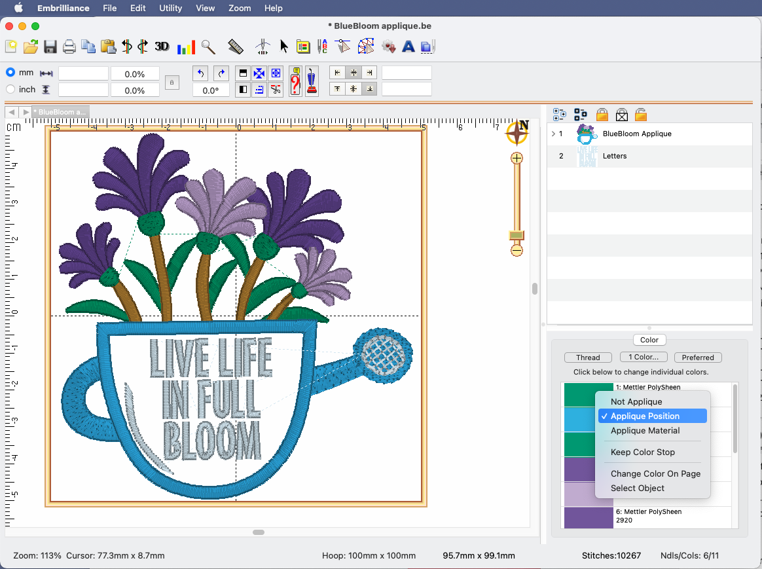
Task: Click the magnifying glass zoom tool
Action: [208, 46]
